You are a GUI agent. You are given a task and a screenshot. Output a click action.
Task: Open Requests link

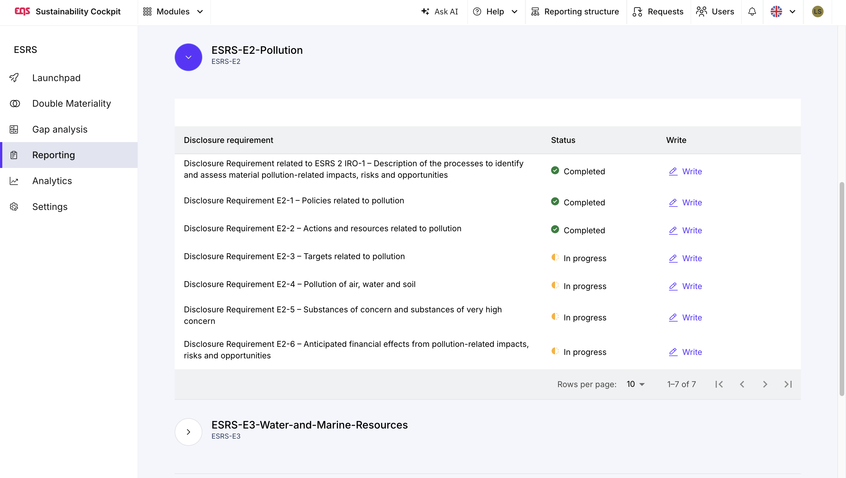pos(658,12)
